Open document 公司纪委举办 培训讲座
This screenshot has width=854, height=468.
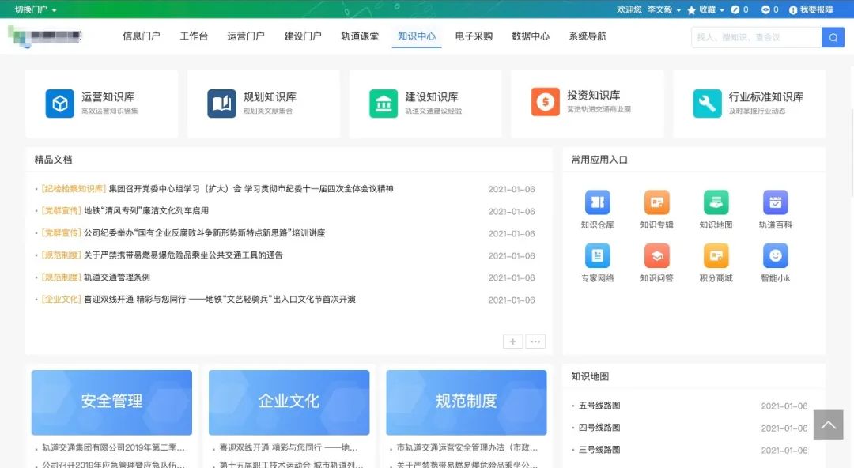204,233
